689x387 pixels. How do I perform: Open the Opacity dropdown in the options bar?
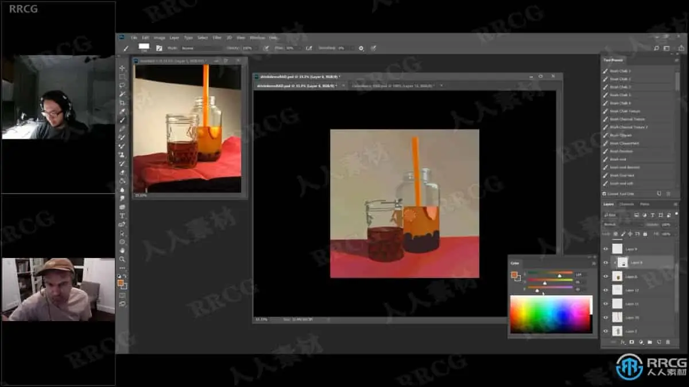click(x=257, y=48)
